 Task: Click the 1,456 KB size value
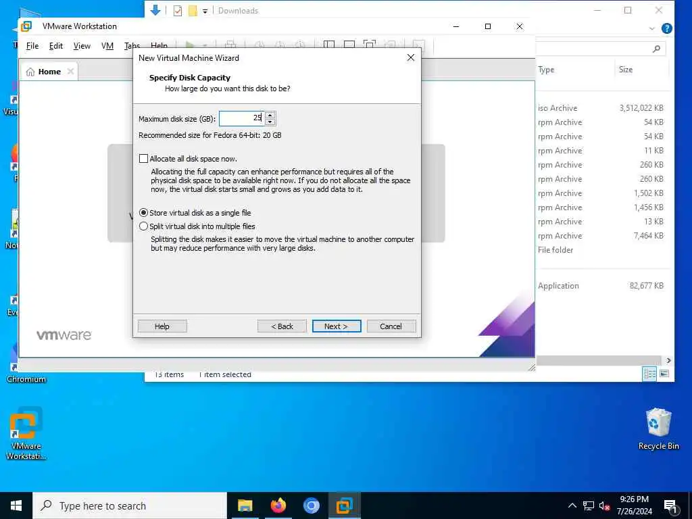coord(648,207)
